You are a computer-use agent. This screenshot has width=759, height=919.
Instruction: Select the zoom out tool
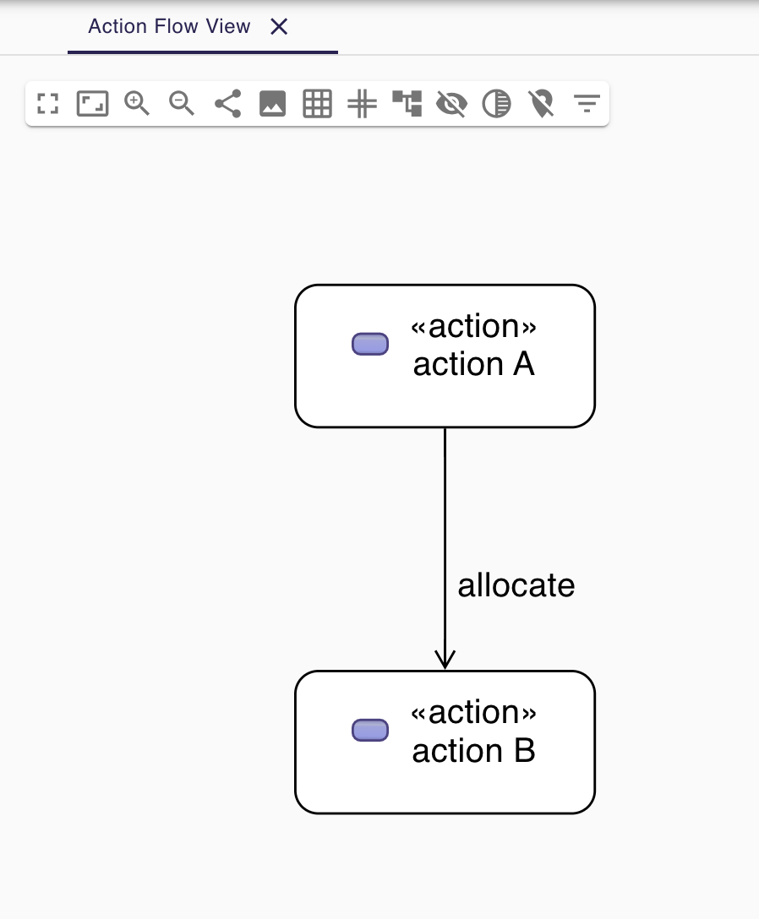pyautogui.click(x=183, y=103)
